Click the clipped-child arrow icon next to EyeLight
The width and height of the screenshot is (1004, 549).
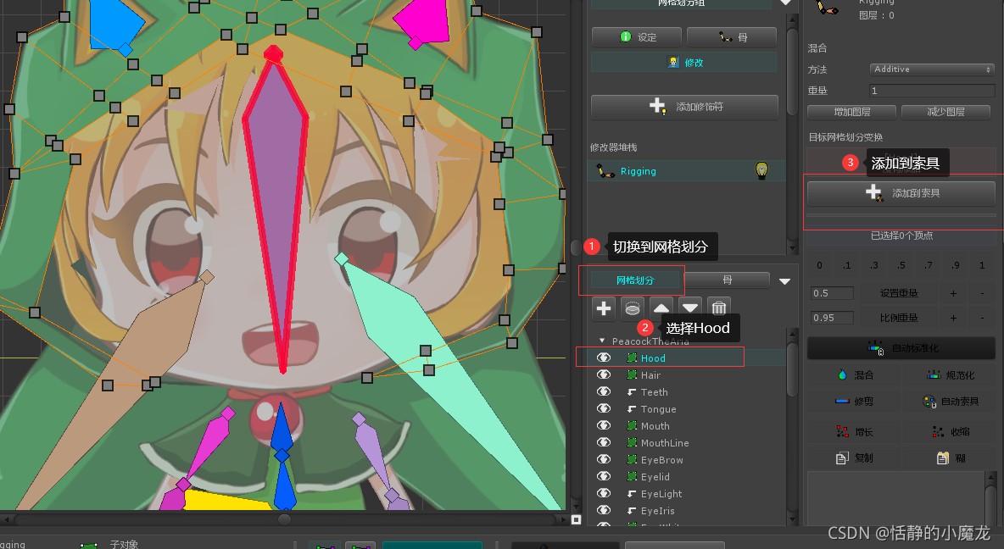(632, 494)
